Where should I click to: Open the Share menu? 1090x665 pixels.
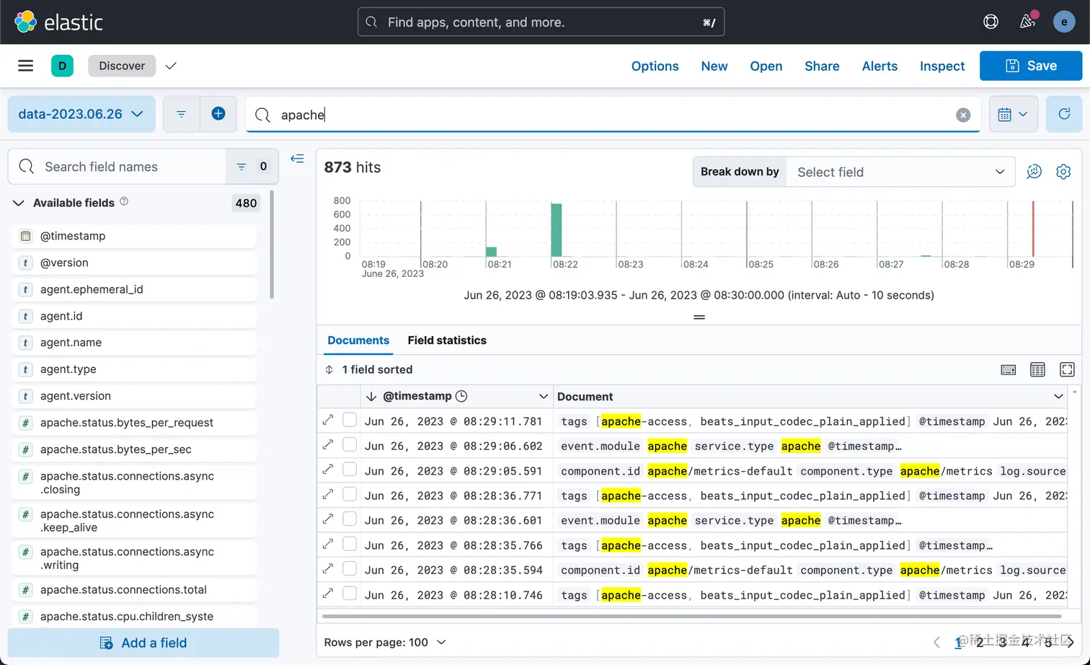tap(822, 66)
